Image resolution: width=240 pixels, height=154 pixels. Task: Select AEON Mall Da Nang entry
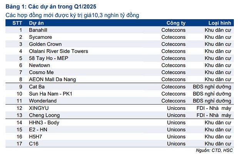pos(52,79)
